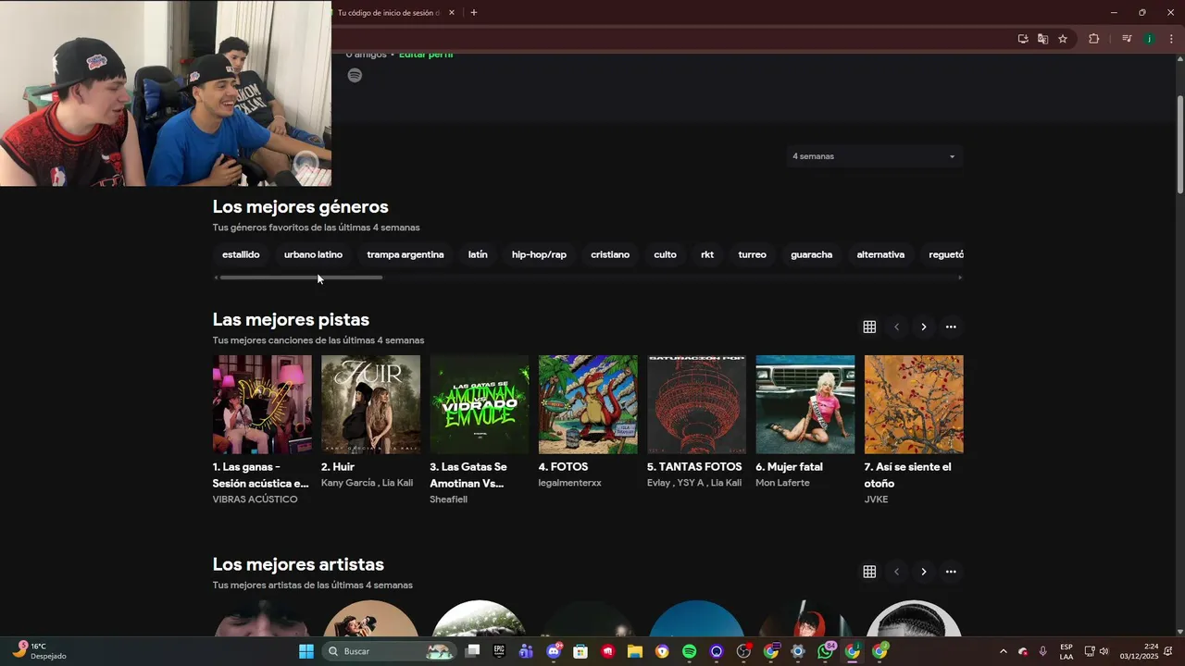Open 'FOTOS' track cover art

coord(588,404)
